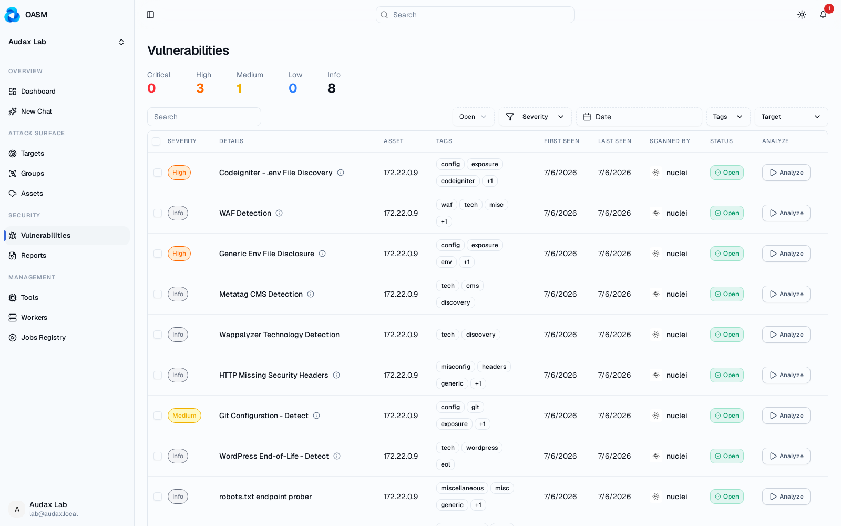Image resolution: width=841 pixels, height=526 pixels.
Task: Open the Audax Lab workspace switcher
Action: coord(67,42)
